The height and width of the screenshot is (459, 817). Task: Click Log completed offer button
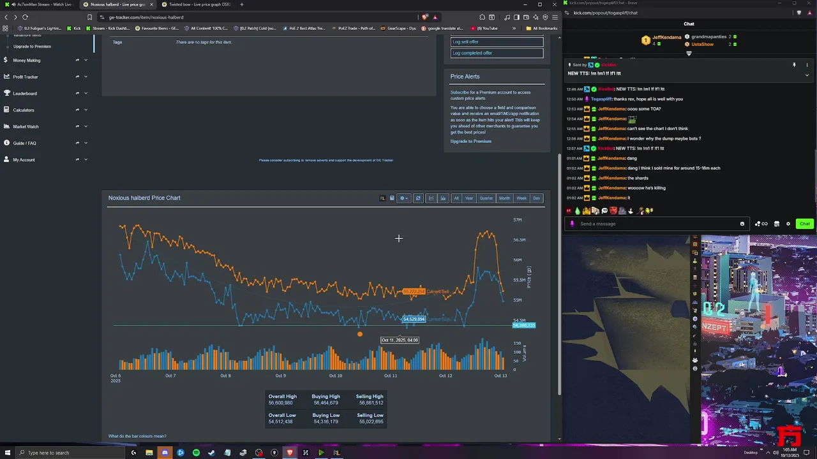497,53
